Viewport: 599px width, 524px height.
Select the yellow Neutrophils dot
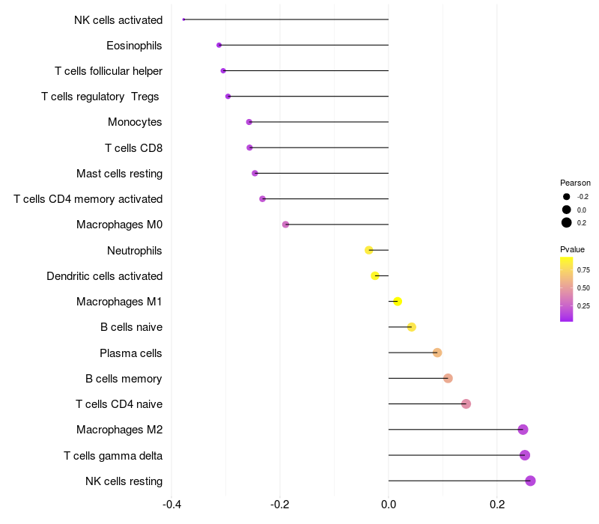tap(368, 250)
